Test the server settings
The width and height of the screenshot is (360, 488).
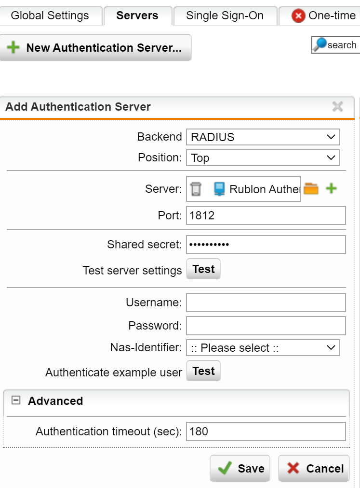tap(203, 270)
